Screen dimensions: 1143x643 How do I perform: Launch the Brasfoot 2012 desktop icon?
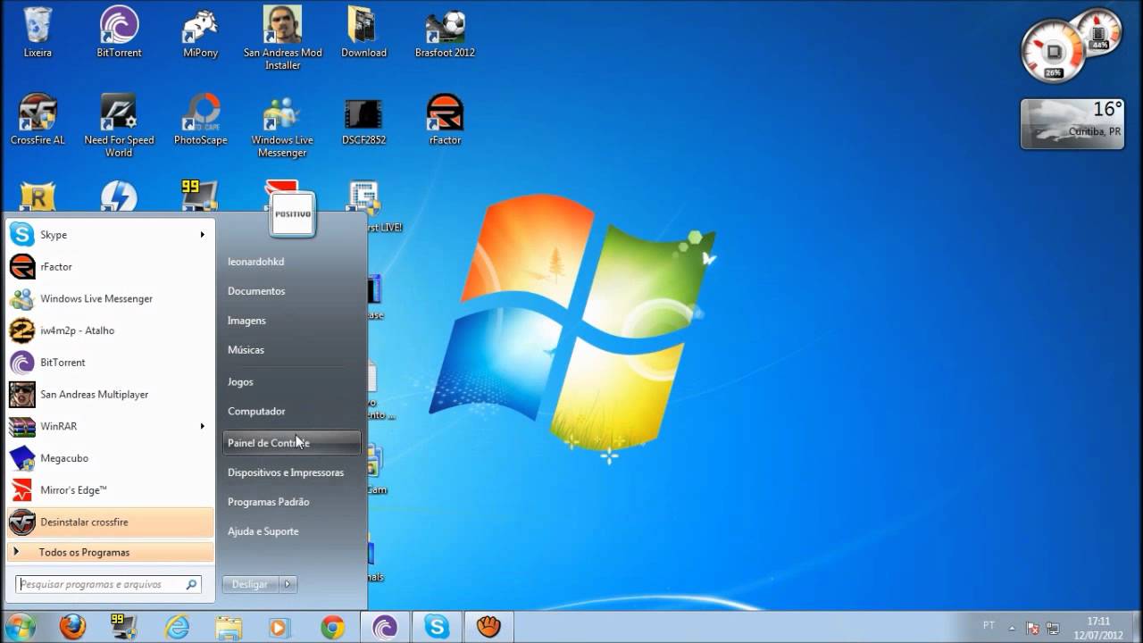(445, 32)
